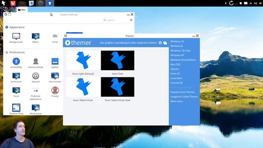Select feren Light (Default) theme thumbnail
263x148 pixels.
pos(83,60)
